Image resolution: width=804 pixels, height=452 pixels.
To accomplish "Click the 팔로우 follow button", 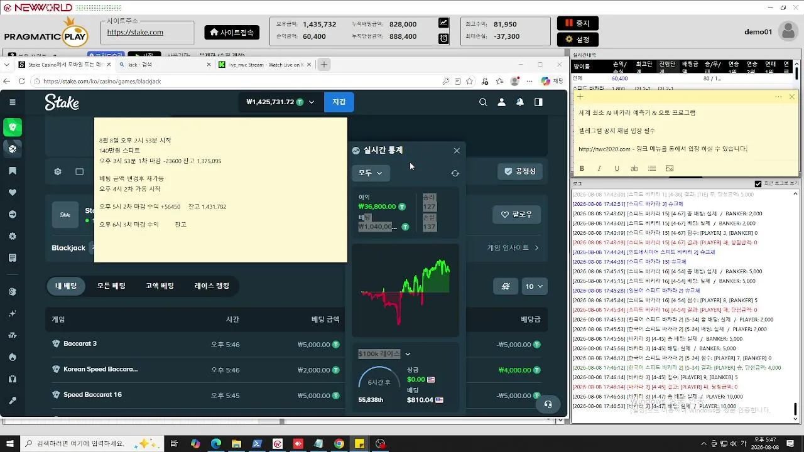I will (516, 215).
